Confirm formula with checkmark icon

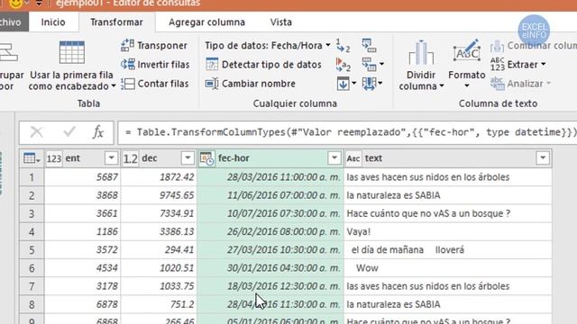(x=69, y=132)
